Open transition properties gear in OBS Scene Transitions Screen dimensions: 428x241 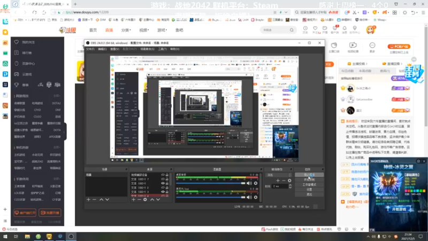[x=289, y=180]
